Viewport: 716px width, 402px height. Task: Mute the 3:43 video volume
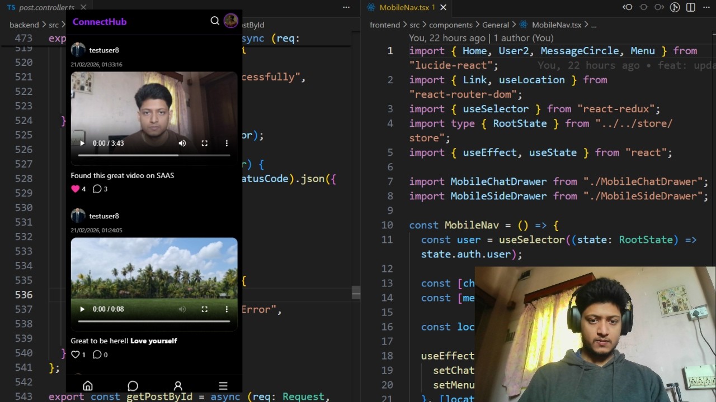182,143
